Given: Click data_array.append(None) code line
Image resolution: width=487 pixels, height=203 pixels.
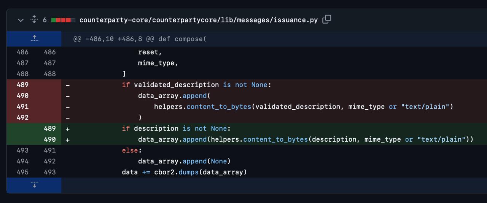Looking at the screenshot, I should [x=184, y=161].
